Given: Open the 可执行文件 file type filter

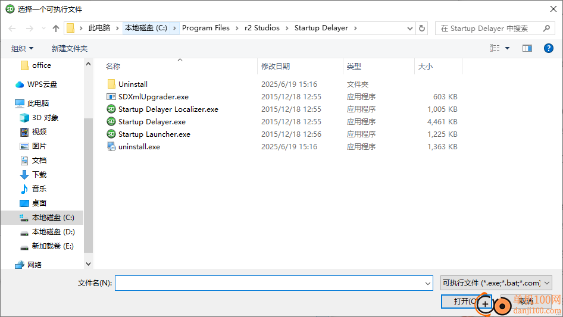Looking at the screenshot, I should 496,283.
